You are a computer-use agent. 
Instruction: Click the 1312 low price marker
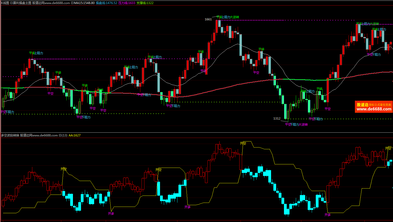pyautogui.click(x=277, y=119)
